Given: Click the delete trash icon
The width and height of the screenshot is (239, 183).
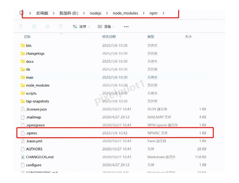Looking at the screenshot, I should tap(61, 27).
